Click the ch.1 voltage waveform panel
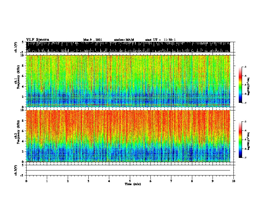 pos(128,47)
